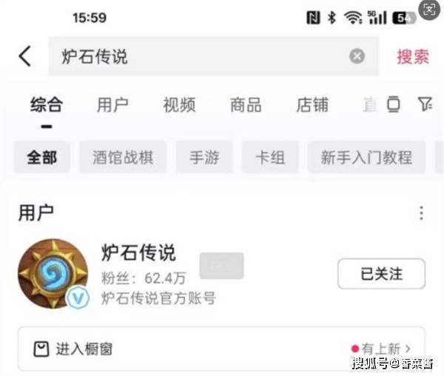This screenshot has width=444, height=376.
Task: Select the 新手入门教程 chip
Action: [366, 157]
